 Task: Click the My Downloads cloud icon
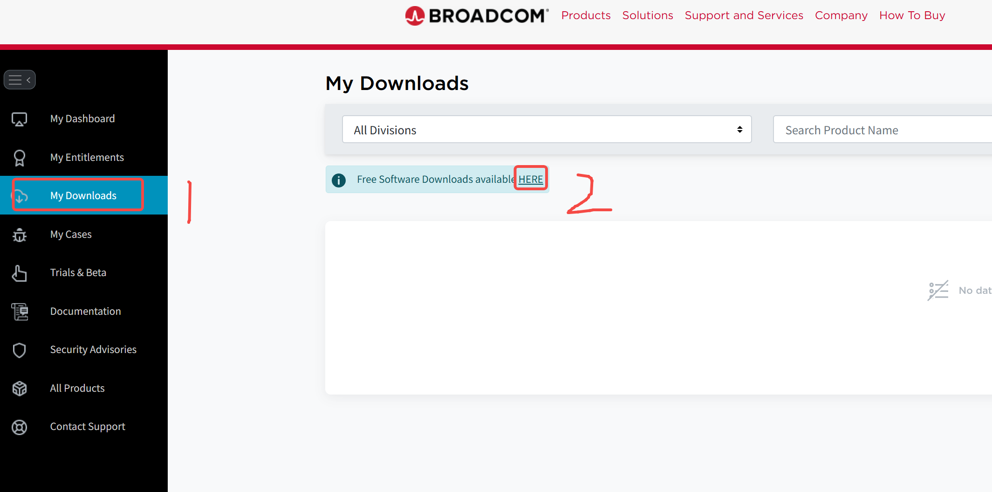[19, 196]
